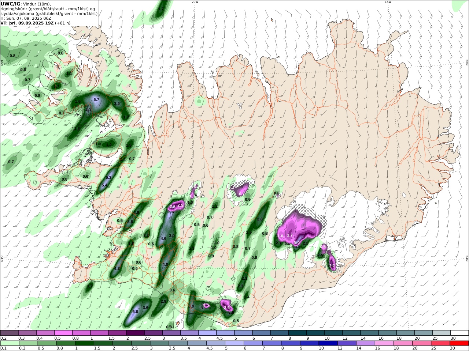Image resolution: width=469 pixels, height=351 pixels.
Task: Click the dark teal 8 mm snow swatch
Action: [298, 333]
